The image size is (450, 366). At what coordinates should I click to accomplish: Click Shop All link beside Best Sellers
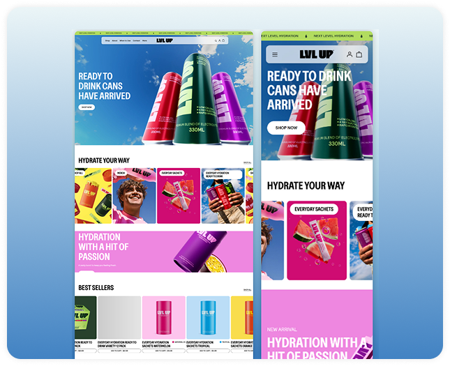point(247,289)
